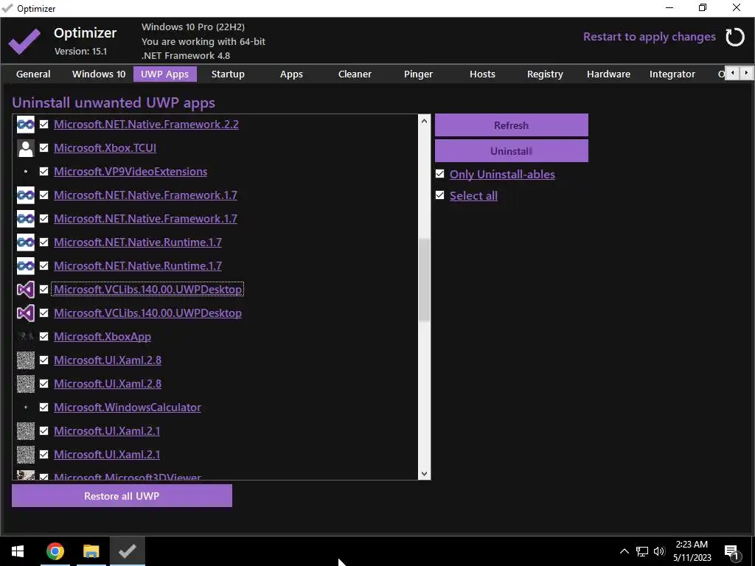755x566 pixels.
Task: Toggle the Only Uninstall-ables checkbox
Action: pos(439,174)
